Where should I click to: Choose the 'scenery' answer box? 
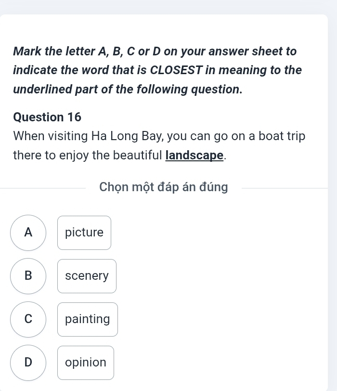click(87, 276)
